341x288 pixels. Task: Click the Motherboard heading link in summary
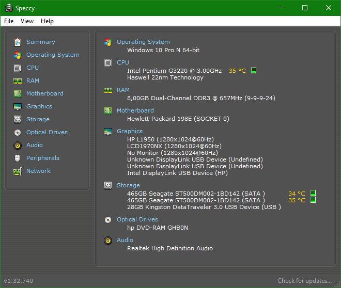click(135, 110)
